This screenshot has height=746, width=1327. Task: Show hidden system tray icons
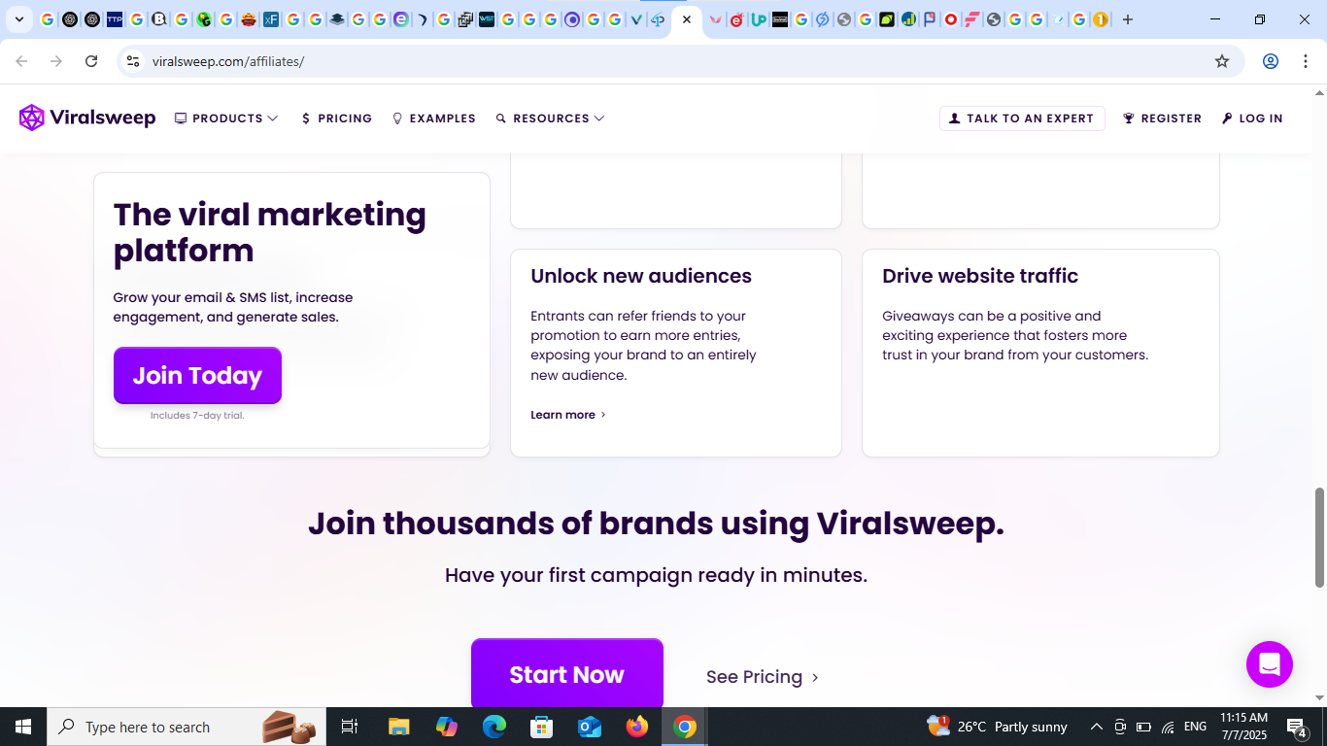[1097, 727]
